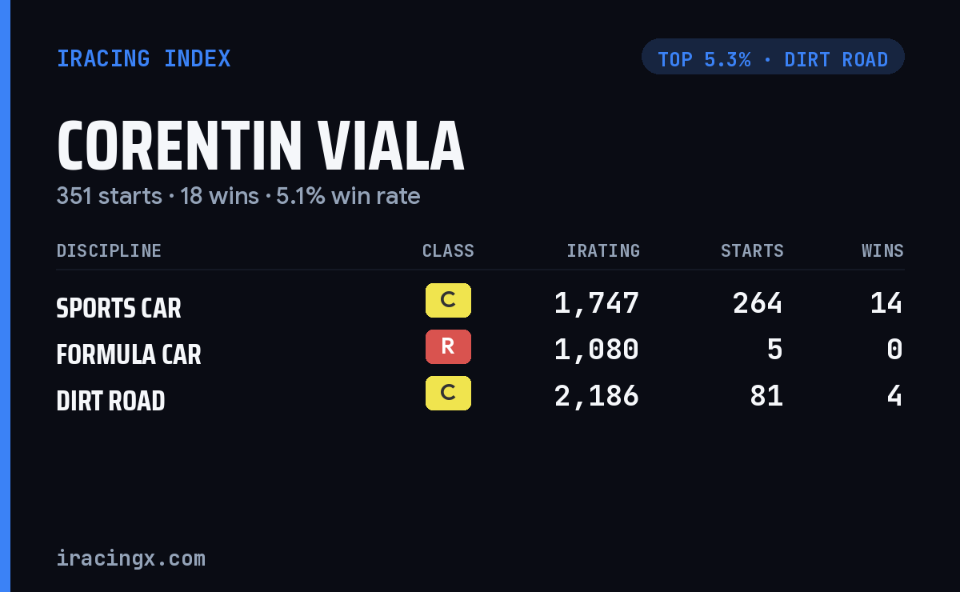Sort by the DISCIPLINE column header

[109, 251]
